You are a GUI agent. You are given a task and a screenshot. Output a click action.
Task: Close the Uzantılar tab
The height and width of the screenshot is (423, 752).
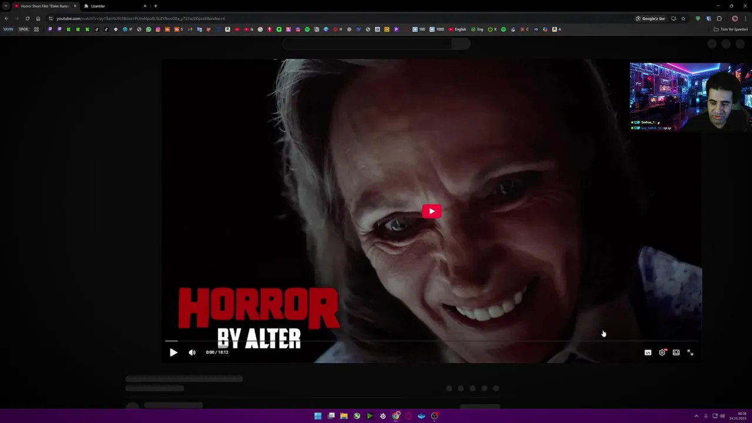(145, 6)
